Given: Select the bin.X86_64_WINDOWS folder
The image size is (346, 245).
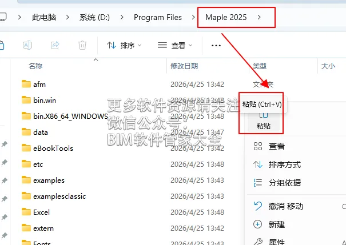Looking at the screenshot, I should (70, 116).
